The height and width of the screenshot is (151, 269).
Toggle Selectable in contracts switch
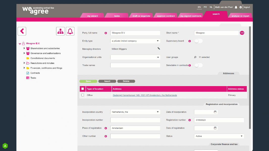(198, 65)
